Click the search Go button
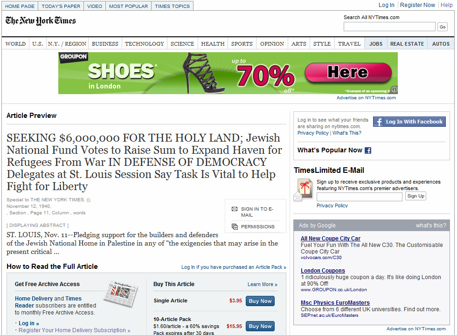The image size is (457, 335). (443, 27)
